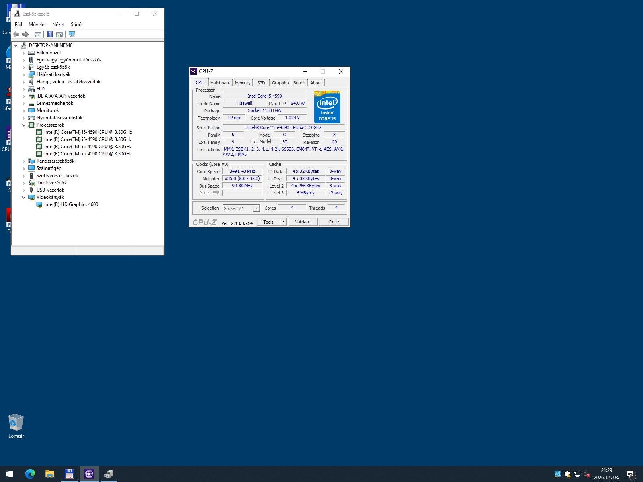Image resolution: width=643 pixels, height=482 pixels.
Task: Switch to the Memory tab
Action: tap(243, 83)
